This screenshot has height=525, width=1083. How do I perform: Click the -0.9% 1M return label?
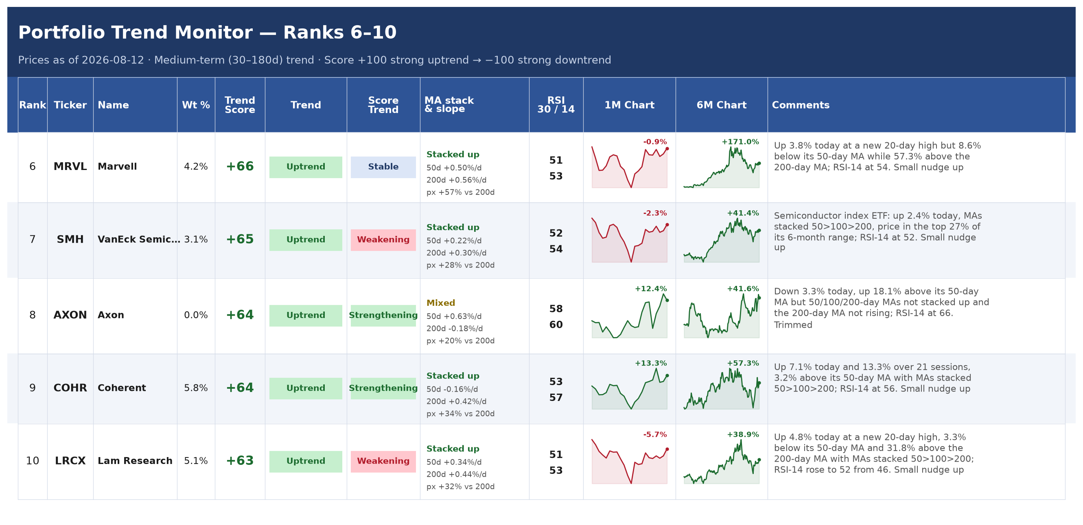[655, 142]
